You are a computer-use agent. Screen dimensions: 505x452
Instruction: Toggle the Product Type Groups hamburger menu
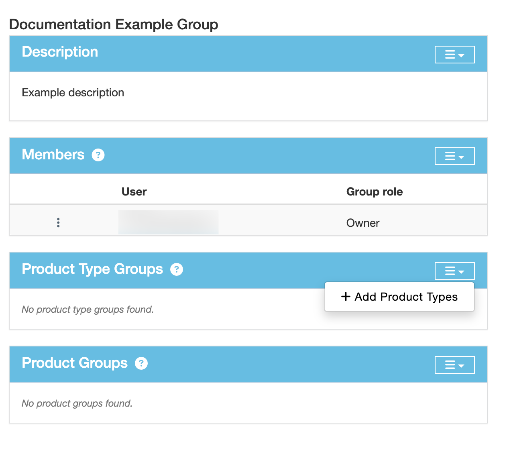(x=454, y=271)
